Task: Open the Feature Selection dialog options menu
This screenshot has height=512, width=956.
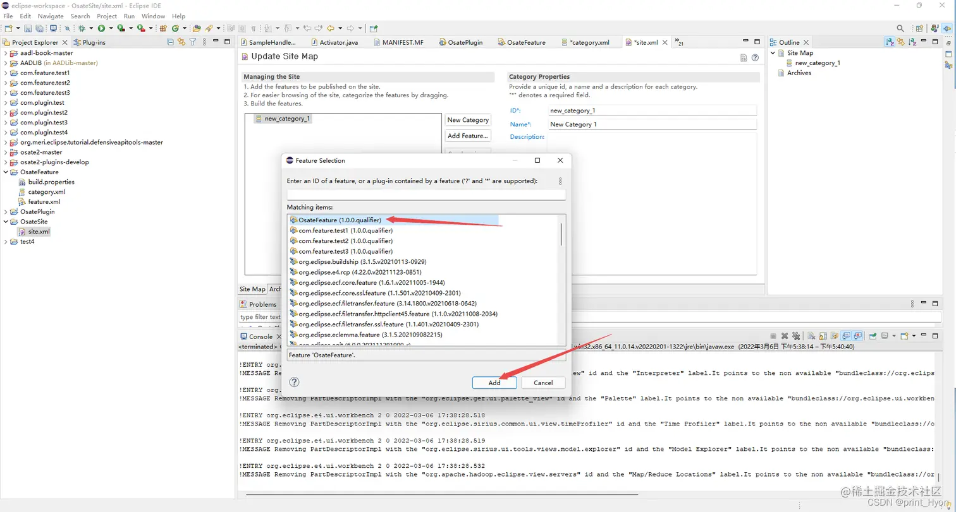Action: (560, 181)
